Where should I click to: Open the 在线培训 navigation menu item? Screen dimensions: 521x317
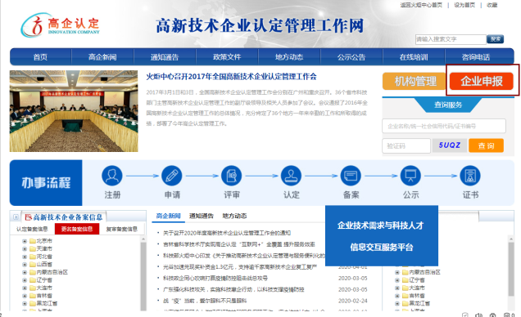[x=414, y=57]
